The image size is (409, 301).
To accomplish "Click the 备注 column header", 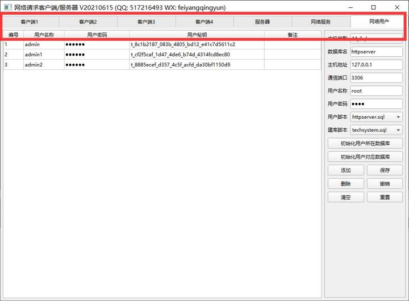I will (293, 35).
